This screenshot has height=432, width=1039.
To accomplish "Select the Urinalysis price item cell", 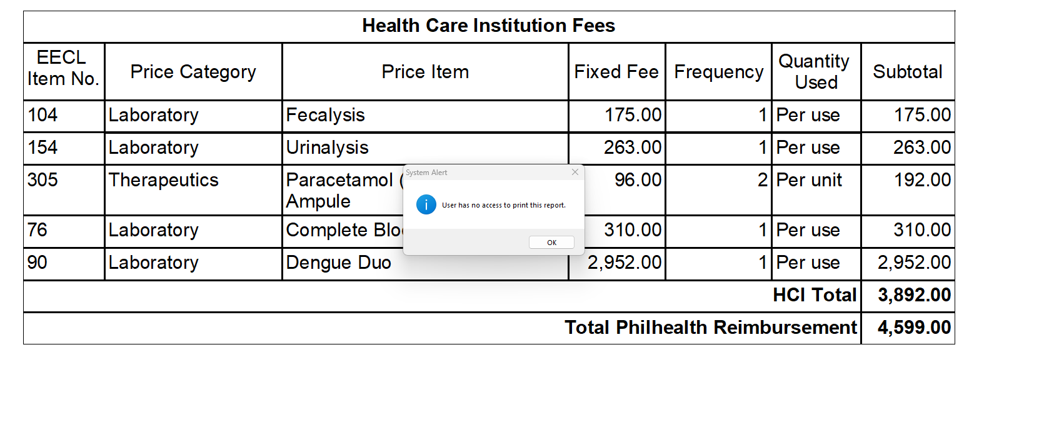I will tap(425, 148).
